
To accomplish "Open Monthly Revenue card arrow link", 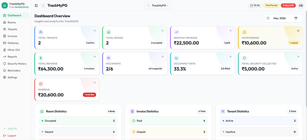I will pyautogui.click(x=230, y=31).
